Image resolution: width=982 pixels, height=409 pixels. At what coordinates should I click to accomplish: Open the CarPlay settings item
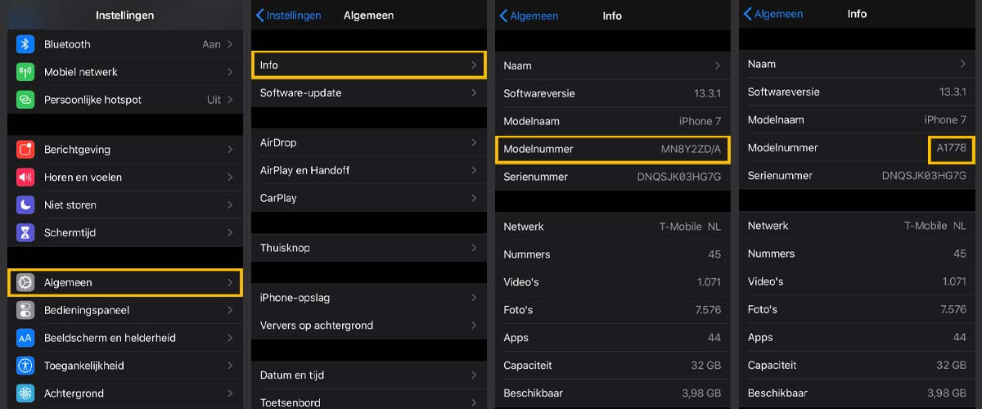tap(367, 198)
